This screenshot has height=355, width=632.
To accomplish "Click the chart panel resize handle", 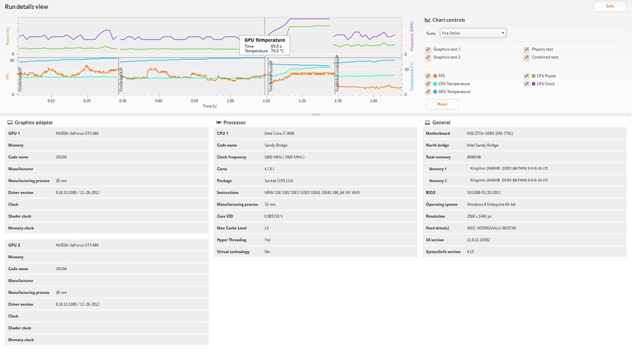I will (315, 115).
